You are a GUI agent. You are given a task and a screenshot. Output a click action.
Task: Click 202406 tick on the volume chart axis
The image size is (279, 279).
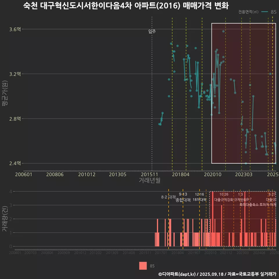(x=259, y=253)
